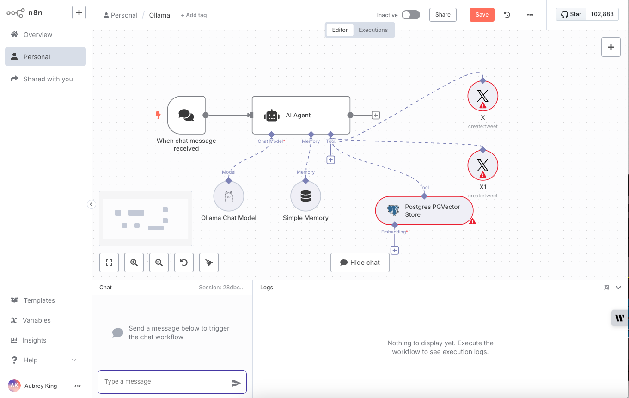629x398 pixels.
Task: Open workflow history
Action: (507, 15)
